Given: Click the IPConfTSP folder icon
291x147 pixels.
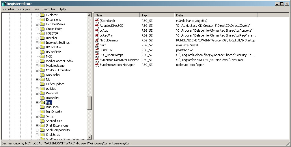Looking at the screenshot, I should pos(42,52).
